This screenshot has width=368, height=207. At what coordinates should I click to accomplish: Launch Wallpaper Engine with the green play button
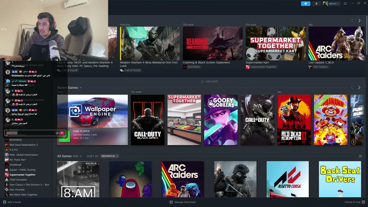coord(64,136)
